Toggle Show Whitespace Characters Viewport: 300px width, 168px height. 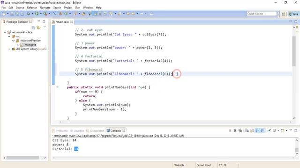pyautogui.click(x=105, y=14)
